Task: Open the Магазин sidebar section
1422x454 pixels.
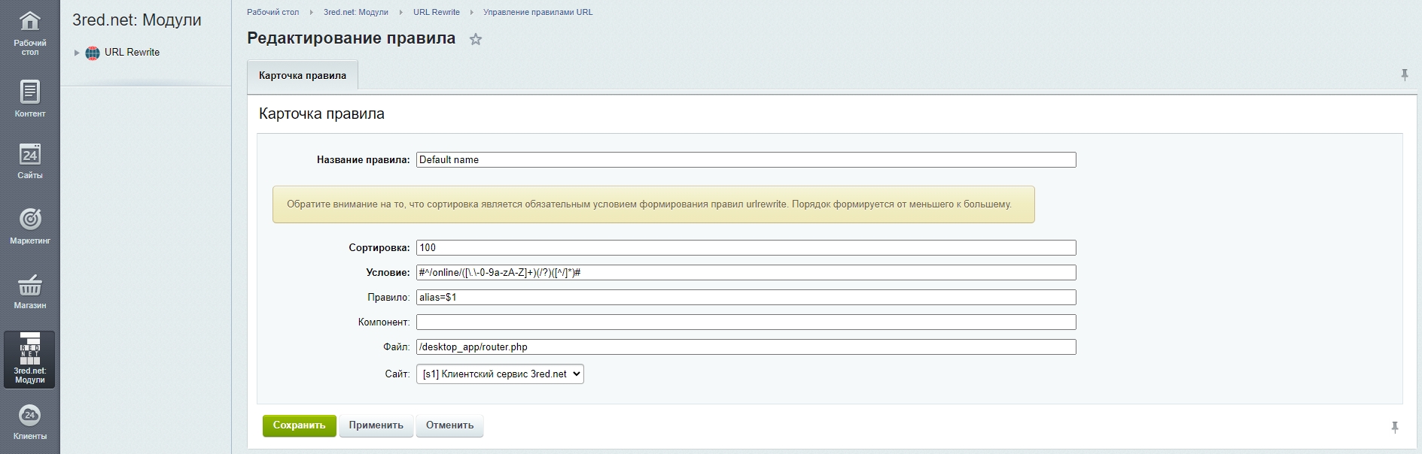Action: (29, 292)
